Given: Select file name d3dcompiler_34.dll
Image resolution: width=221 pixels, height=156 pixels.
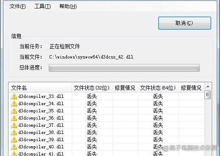Looking at the screenshot, I should [x=41, y=103].
